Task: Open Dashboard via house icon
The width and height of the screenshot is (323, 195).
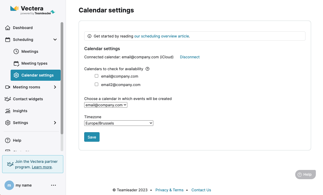Action: (8, 28)
